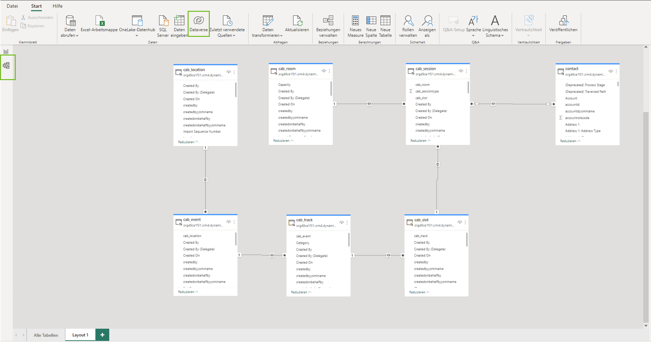Open Rollen verwalten
The image size is (651, 342).
pyautogui.click(x=408, y=26)
